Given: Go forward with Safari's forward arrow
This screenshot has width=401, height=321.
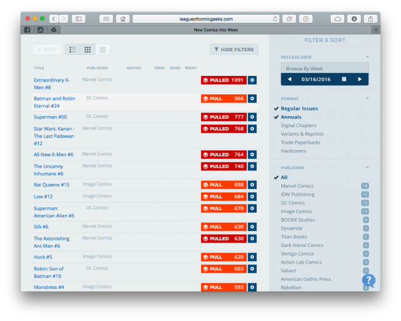Looking at the screenshot, I should 64,19.
